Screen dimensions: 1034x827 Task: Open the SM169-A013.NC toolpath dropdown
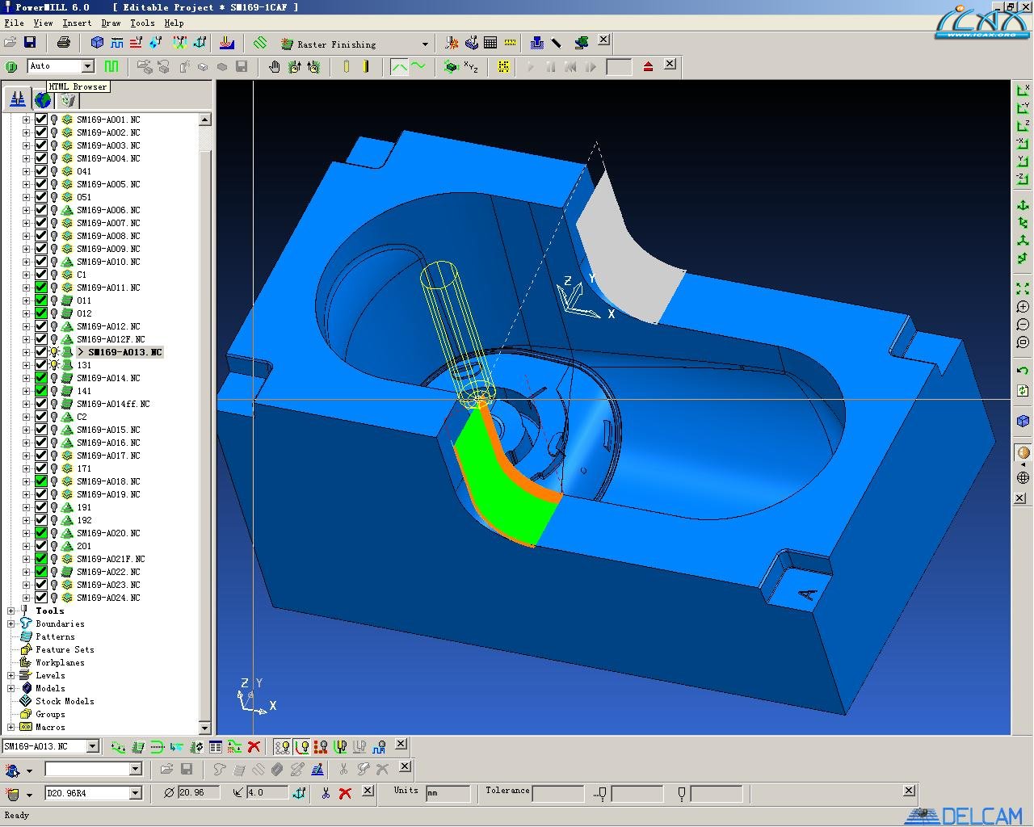click(92, 746)
